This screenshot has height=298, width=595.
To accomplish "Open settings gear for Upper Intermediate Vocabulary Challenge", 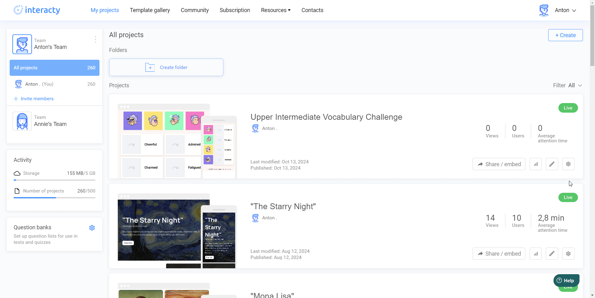I will click(x=568, y=164).
